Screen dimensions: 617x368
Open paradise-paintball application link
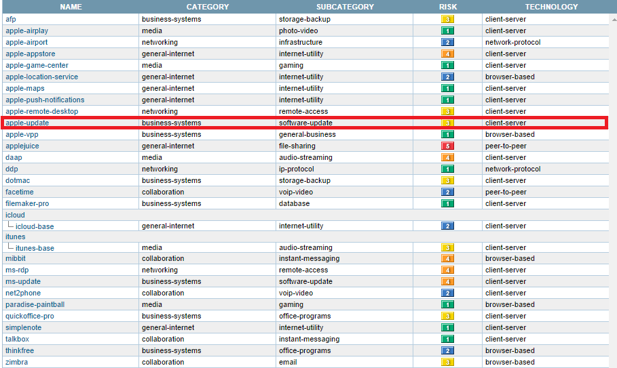[x=35, y=304]
